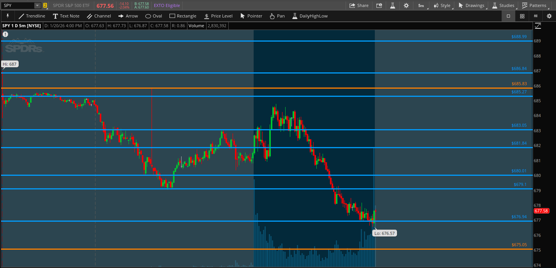
Task: Open the 5m timeframe selector
Action: [x=421, y=6]
